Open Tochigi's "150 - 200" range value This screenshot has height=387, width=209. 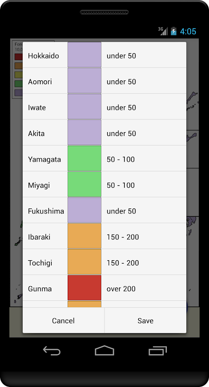122,263
